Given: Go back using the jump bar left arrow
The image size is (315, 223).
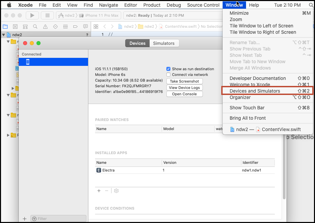Looking at the screenshot, I should point(104,26).
